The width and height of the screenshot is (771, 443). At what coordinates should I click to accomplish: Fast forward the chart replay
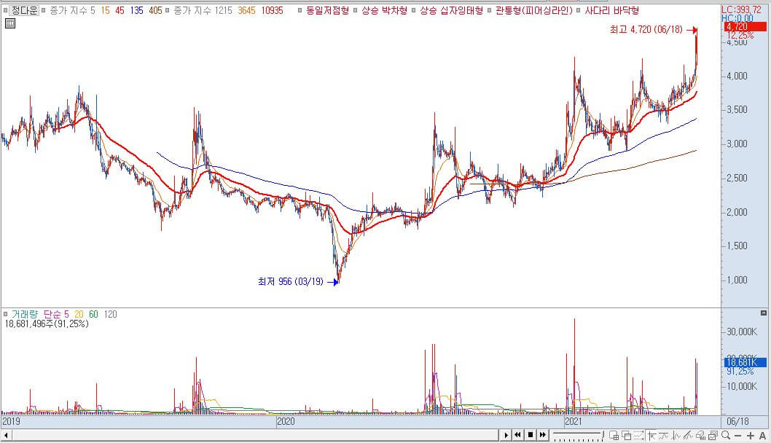pos(543,435)
